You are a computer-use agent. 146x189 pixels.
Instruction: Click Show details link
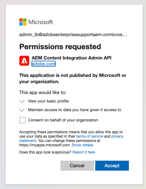pyautogui.click(x=82, y=145)
